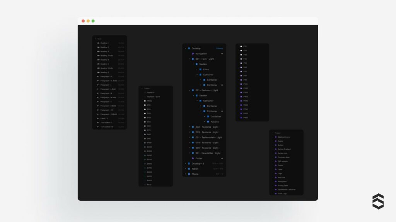This screenshot has height=222, width=396.
Task: Click the Lines layer stack icon
Action: click(200, 69)
